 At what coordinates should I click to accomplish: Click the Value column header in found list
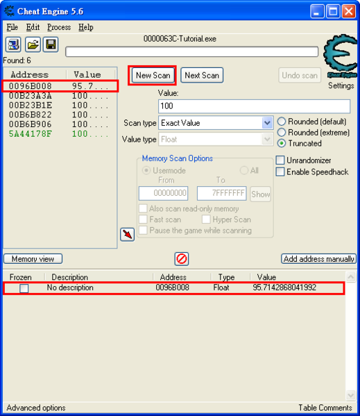click(91, 74)
